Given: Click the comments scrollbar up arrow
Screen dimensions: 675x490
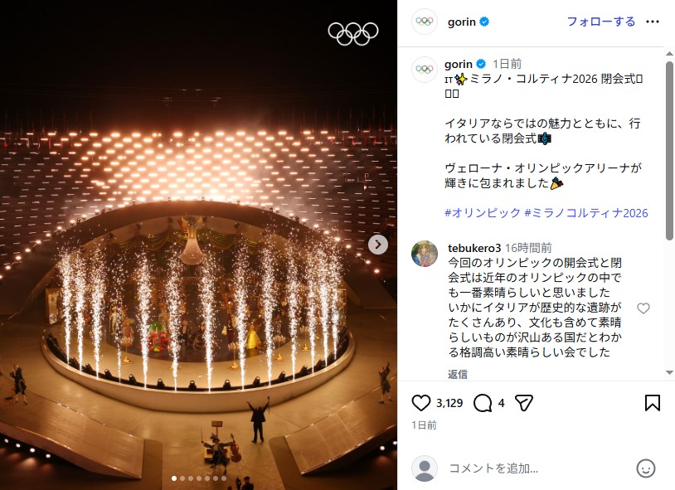Looking at the screenshot, I should 669,54.
